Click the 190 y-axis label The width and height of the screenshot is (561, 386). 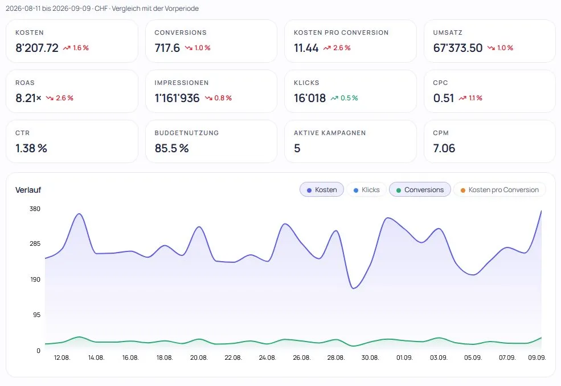coord(35,279)
